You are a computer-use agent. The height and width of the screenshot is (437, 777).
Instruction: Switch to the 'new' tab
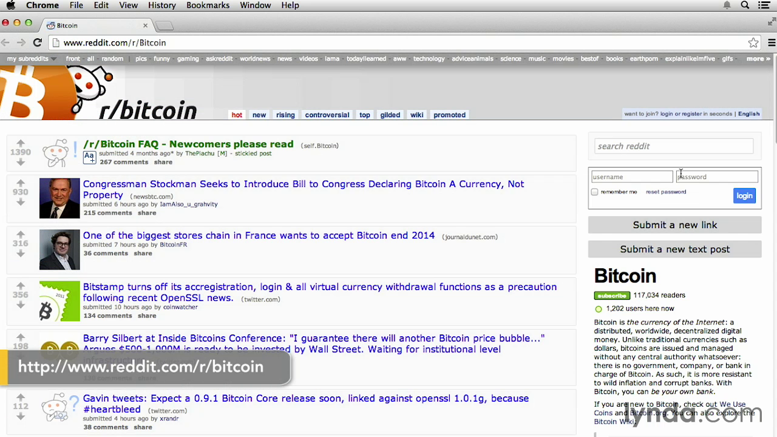259,115
